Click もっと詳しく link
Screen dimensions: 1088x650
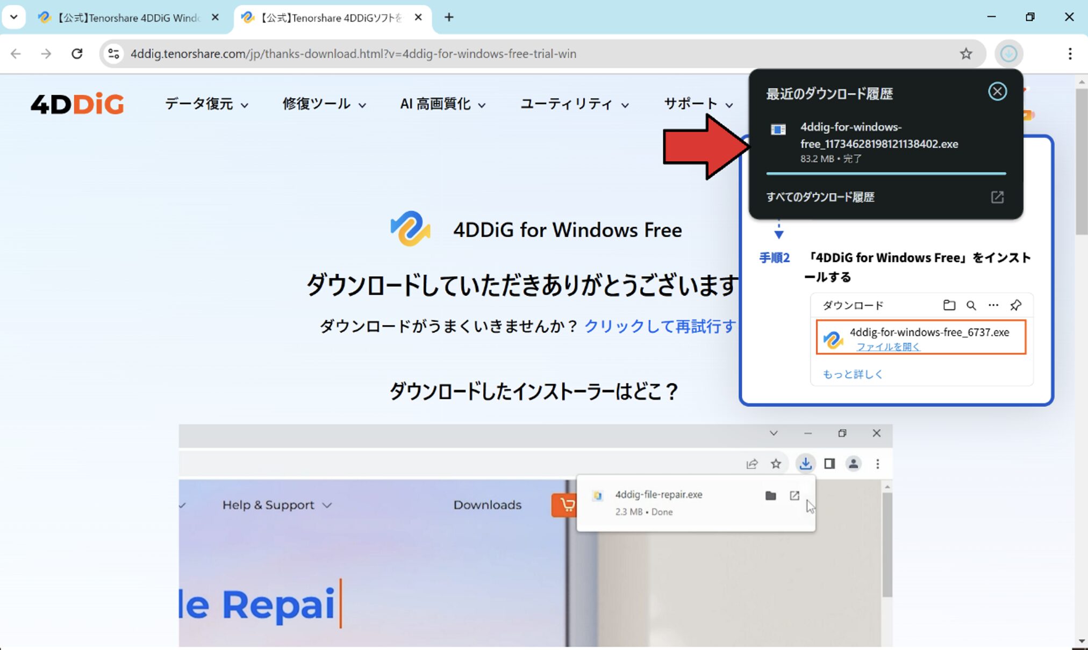pos(853,374)
